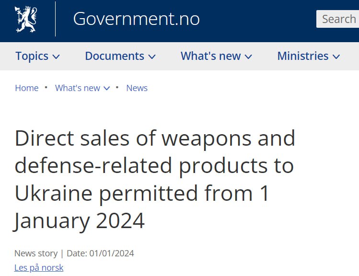The height and width of the screenshot is (276, 359).
Task: Click the dot separator after Home breadcrumb
Action: [x=46, y=88]
